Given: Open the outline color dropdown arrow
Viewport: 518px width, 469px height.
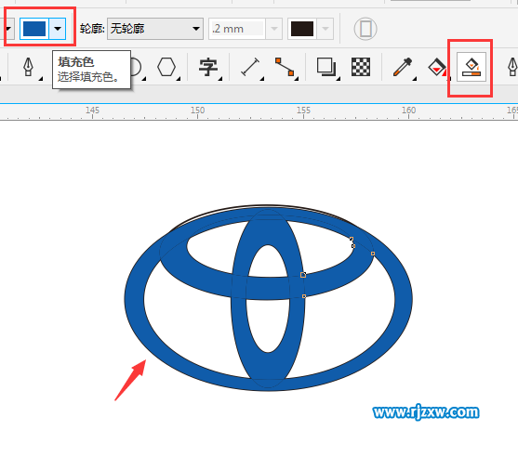Looking at the screenshot, I should 325,29.
